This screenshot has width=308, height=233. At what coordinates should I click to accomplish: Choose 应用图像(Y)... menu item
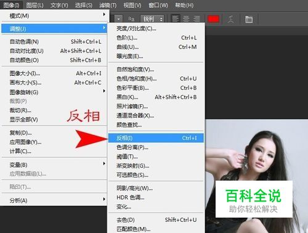click(54, 142)
